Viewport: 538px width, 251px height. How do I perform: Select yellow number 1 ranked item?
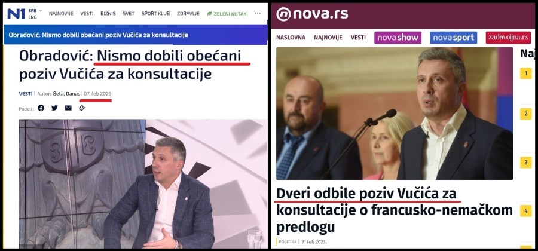pos(525,74)
